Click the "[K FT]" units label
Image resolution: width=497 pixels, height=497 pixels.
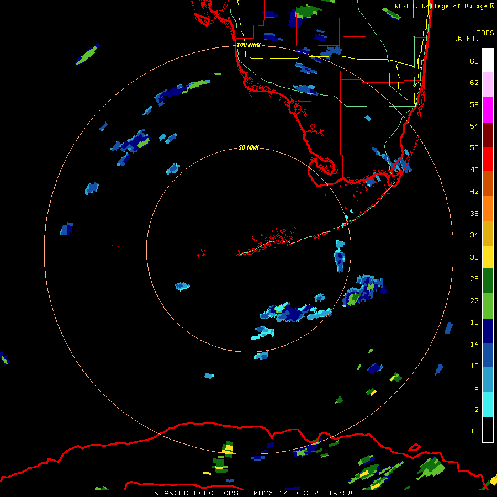pyautogui.click(x=467, y=38)
